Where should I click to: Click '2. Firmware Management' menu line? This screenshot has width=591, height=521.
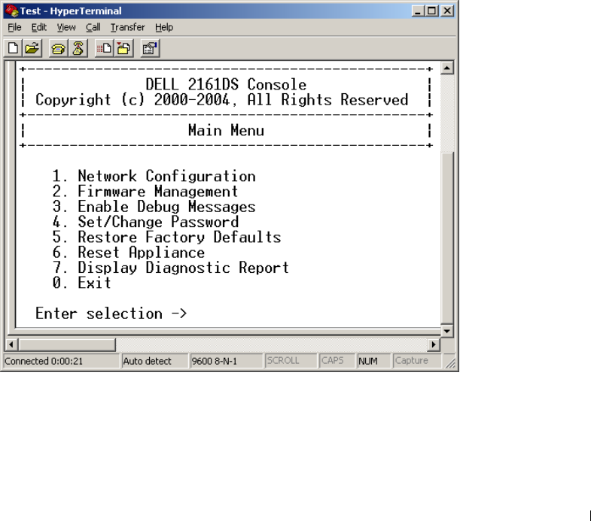pos(145,191)
